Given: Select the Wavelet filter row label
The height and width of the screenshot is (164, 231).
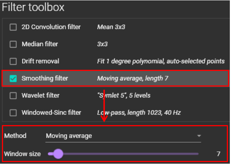Looking at the screenshot, I should click(41, 95).
